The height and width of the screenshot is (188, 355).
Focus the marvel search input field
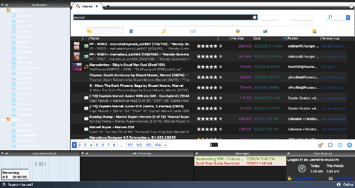pos(163,17)
